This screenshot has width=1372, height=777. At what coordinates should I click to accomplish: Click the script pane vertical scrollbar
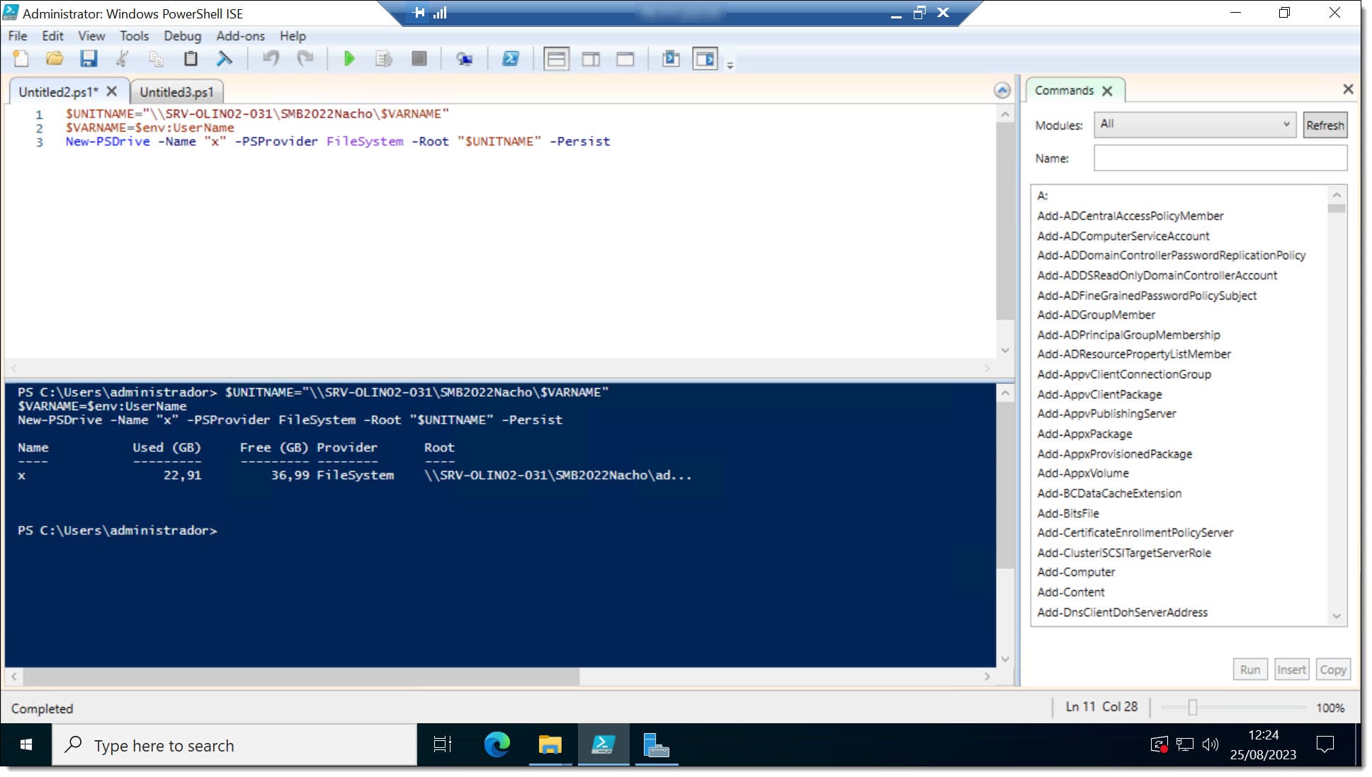coord(1004,221)
